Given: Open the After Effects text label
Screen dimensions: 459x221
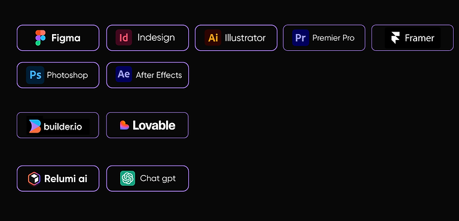Looking at the screenshot, I should tap(159, 75).
